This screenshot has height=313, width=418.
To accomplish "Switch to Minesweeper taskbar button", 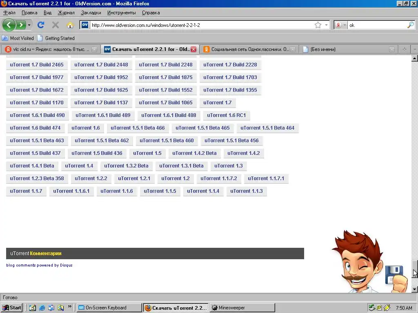I will (242, 308).
